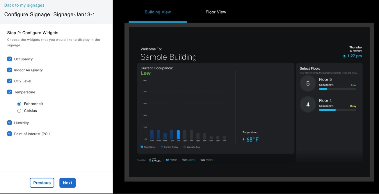The image size is (379, 194).
Task: Switch to the Floor View tab
Action: [x=216, y=12]
